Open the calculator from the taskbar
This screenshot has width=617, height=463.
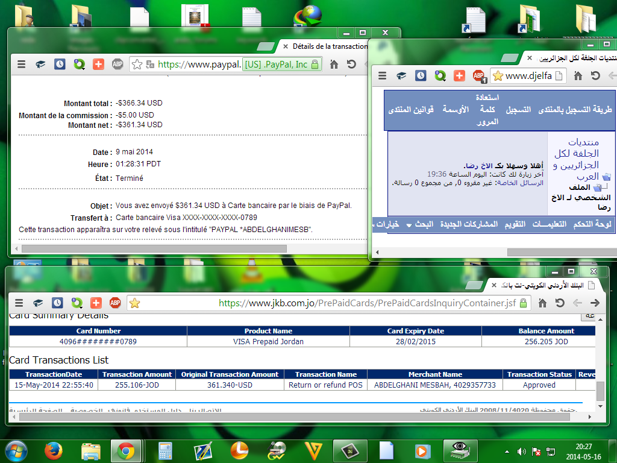click(165, 451)
